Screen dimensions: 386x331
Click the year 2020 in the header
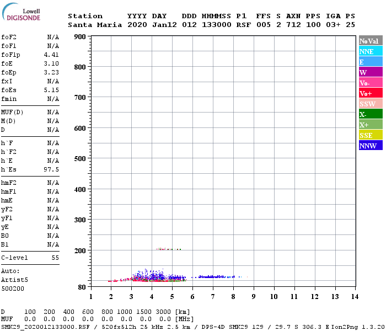point(137,25)
